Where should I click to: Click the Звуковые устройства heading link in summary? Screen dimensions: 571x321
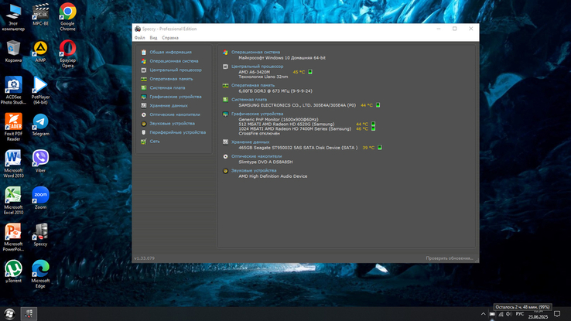[254, 170]
